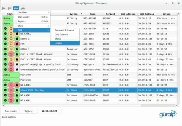Click red storage icon in FXM row
This screenshot has width=182, height=126.
click(17, 44)
